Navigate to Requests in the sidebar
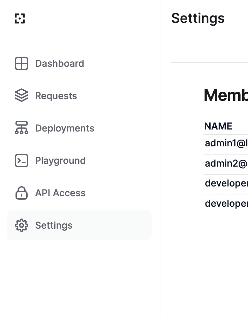Viewport: 248px width, 317px height. [x=56, y=96]
